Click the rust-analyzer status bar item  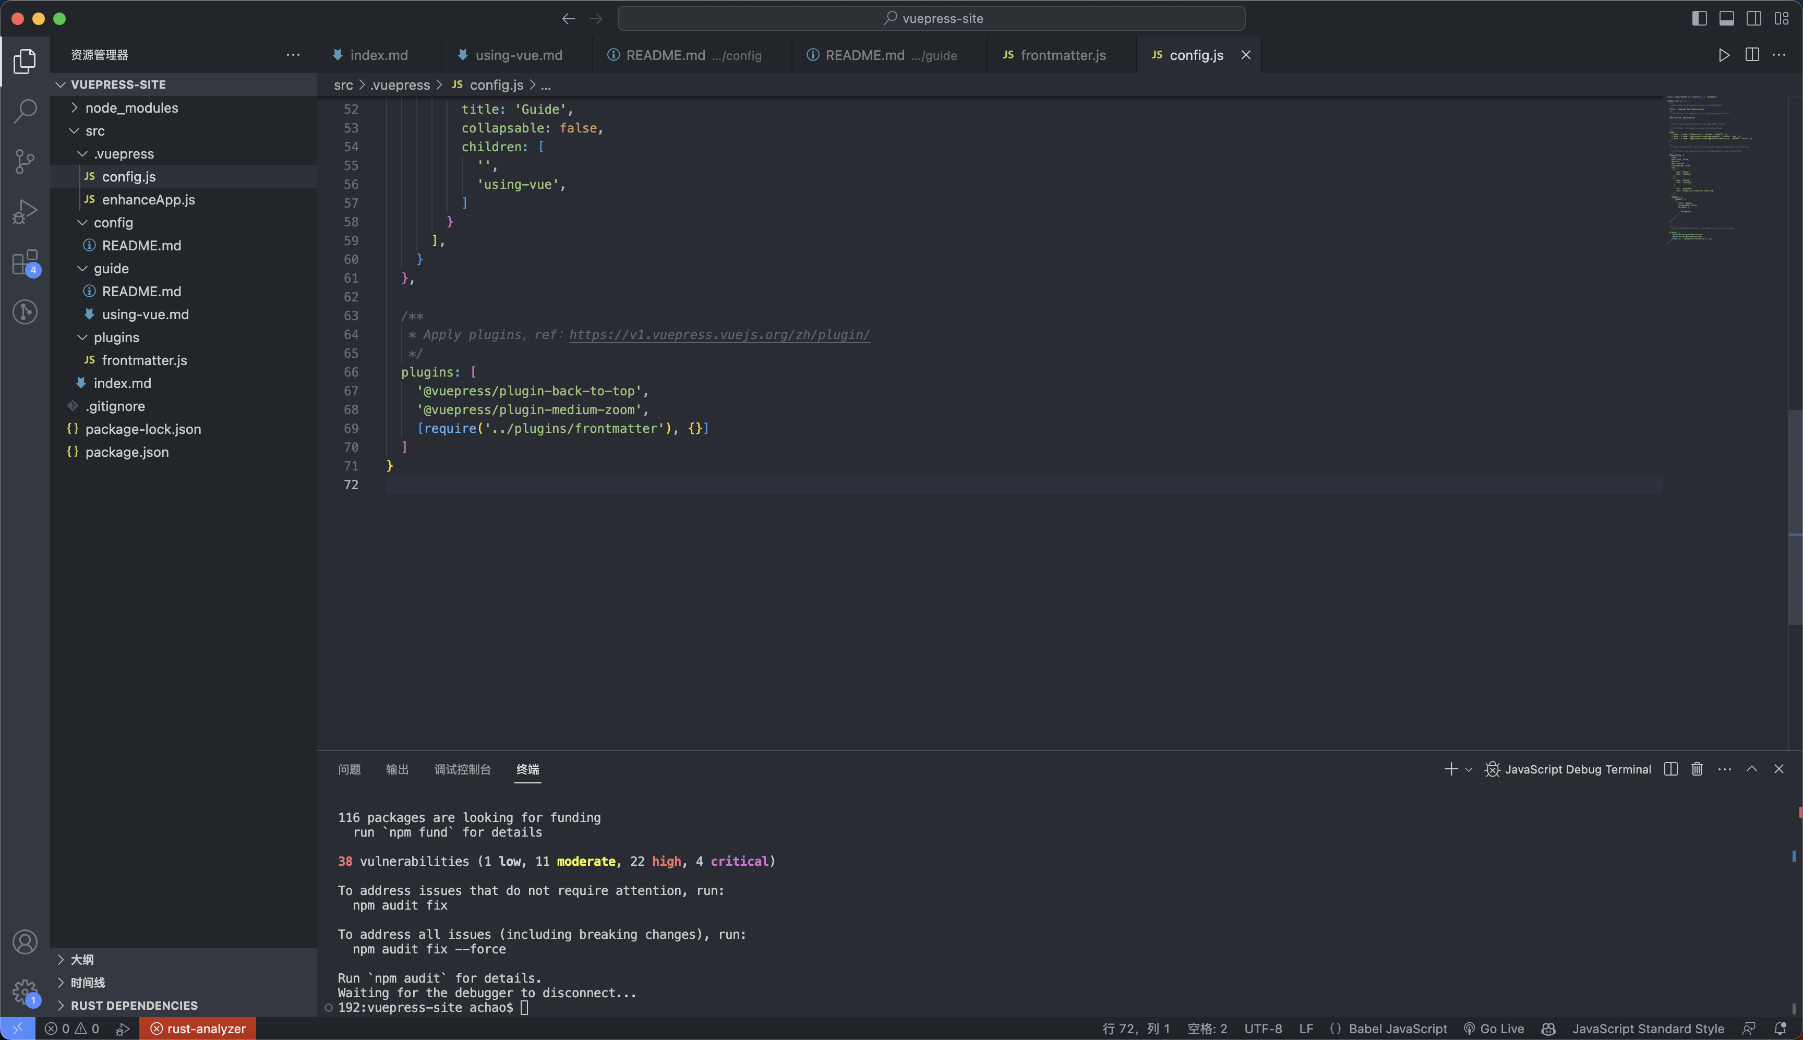tap(198, 1029)
